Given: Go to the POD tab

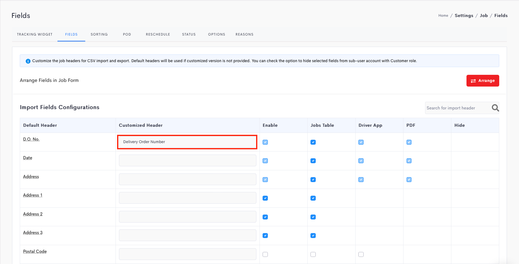Looking at the screenshot, I should (127, 34).
